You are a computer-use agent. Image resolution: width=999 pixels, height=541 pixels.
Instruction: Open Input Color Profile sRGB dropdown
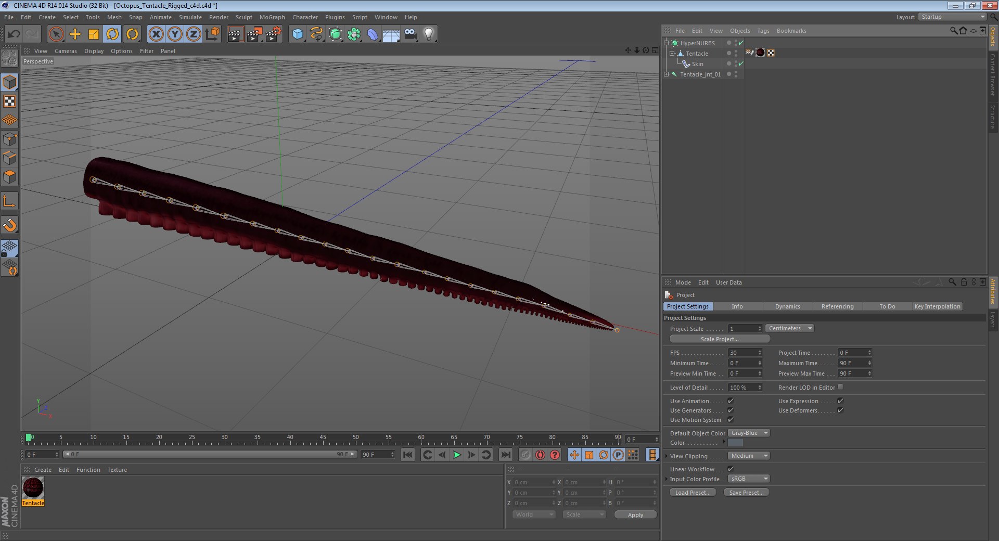749,479
